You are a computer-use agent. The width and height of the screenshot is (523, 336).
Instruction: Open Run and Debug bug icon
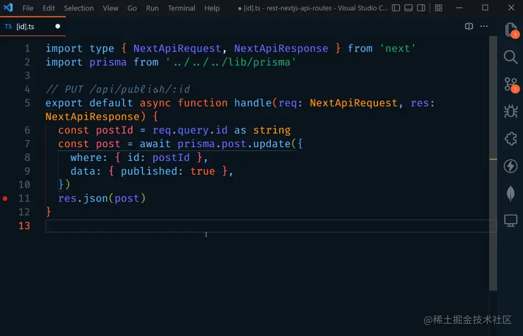tap(511, 111)
